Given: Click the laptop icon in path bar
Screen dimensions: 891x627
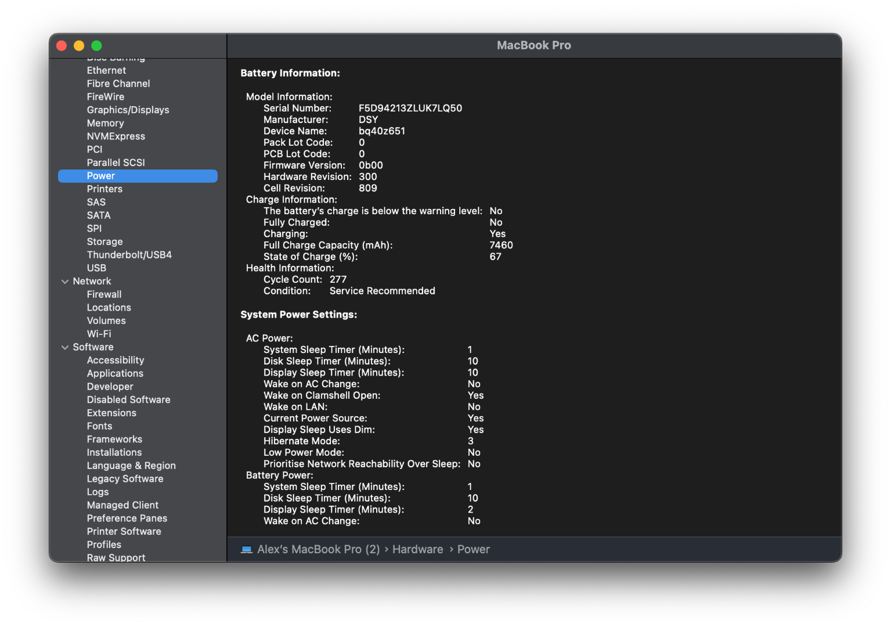Looking at the screenshot, I should [247, 549].
